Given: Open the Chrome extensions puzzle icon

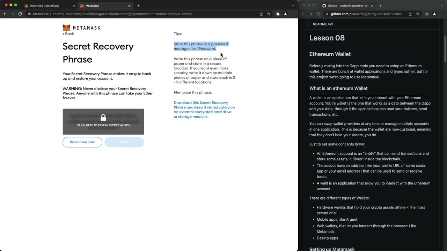Looking at the screenshot, I should click(x=278, y=14).
